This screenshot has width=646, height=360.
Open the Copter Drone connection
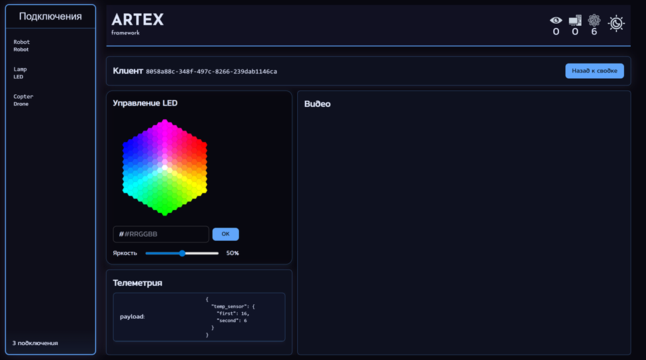(x=23, y=99)
